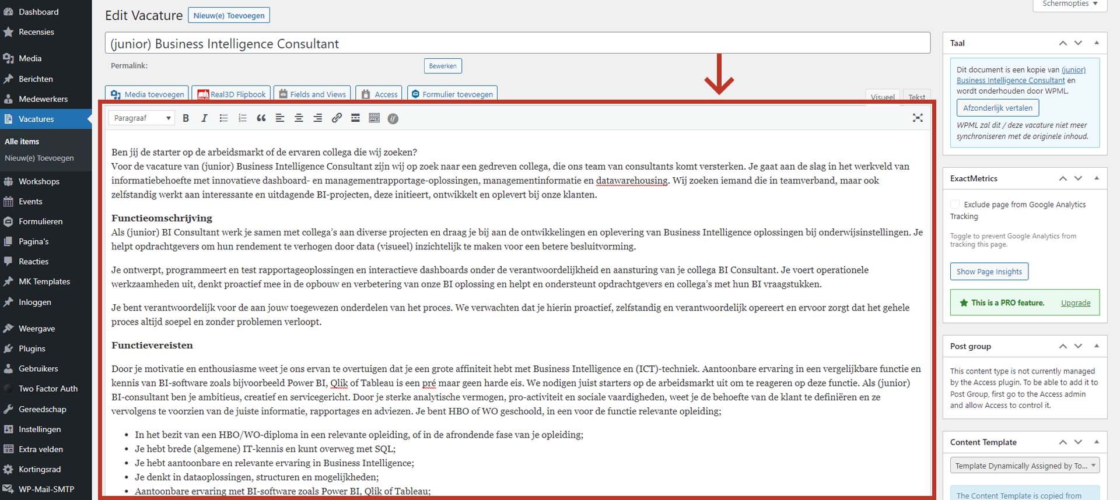Select Alle items submenu
Image resolution: width=1120 pixels, height=500 pixels.
22,141
